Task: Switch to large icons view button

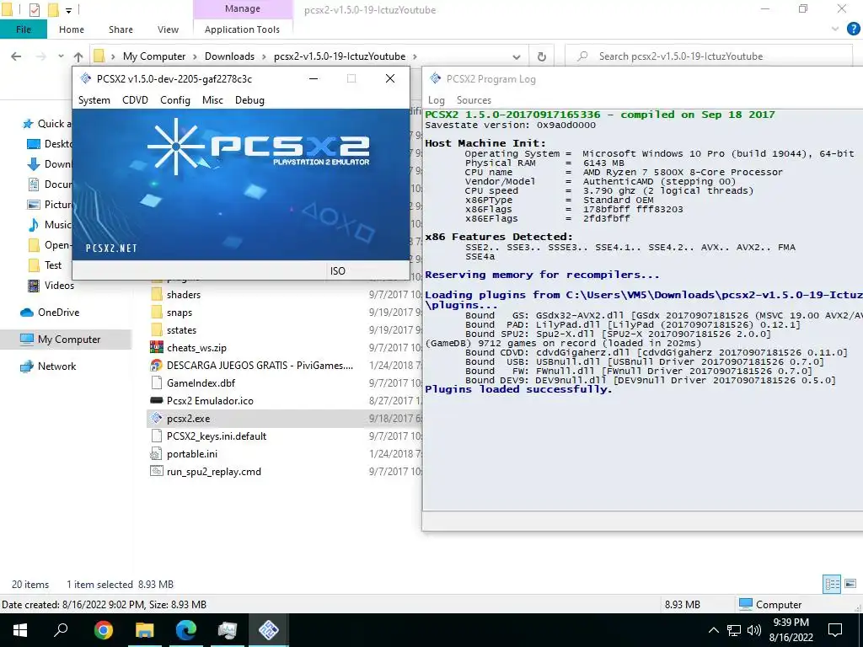Action: point(850,585)
